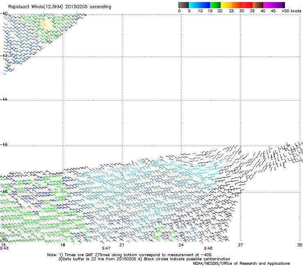This screenshot has width=303, height=266.
Task: Click the 'NOAA/NESDIS/Office of Research and Applications' credit
Action: 241,264
